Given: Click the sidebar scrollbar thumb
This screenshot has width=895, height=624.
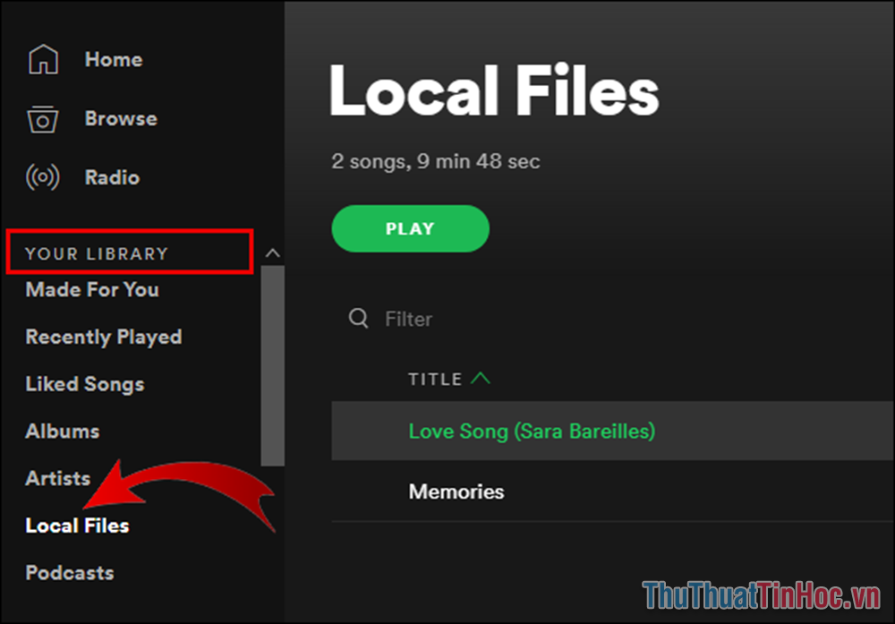Looking at the screenshot, I should [273, 367].
